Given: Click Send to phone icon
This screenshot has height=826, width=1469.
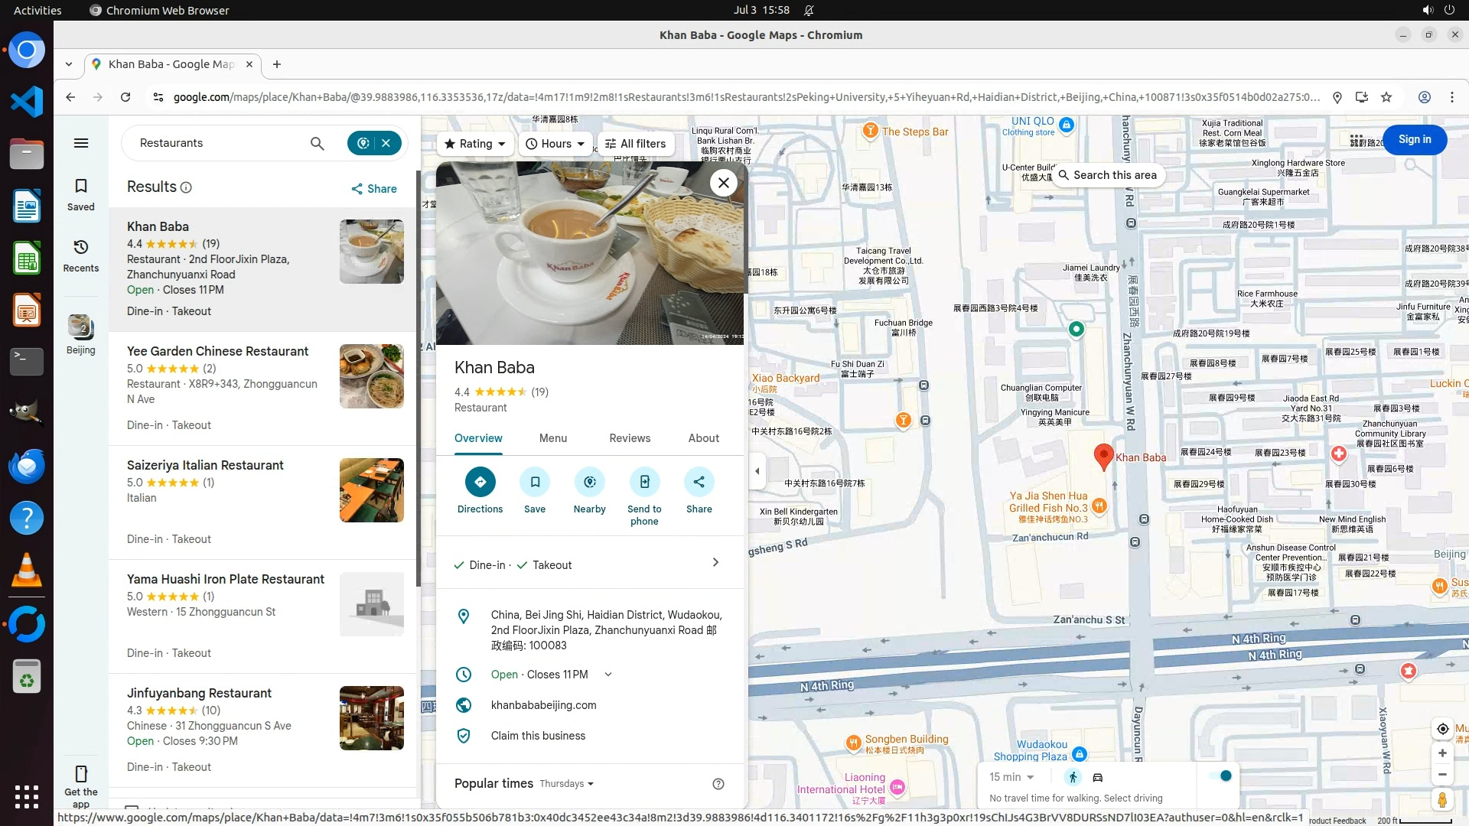Looking at the screenshot, I should 644,482.
